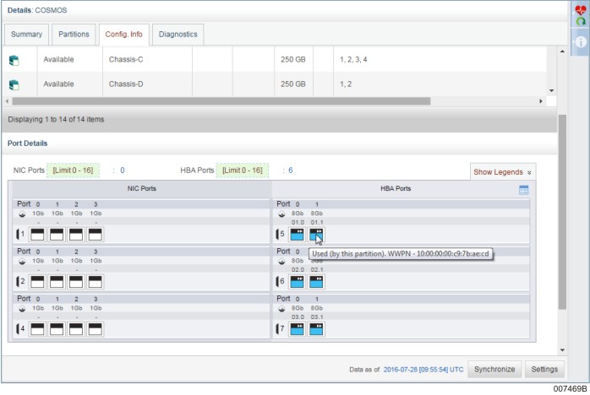Select NIC port 3 on slot 2
Image resolution: width=590 pixels, height=395 pixels.
point(95,281)
